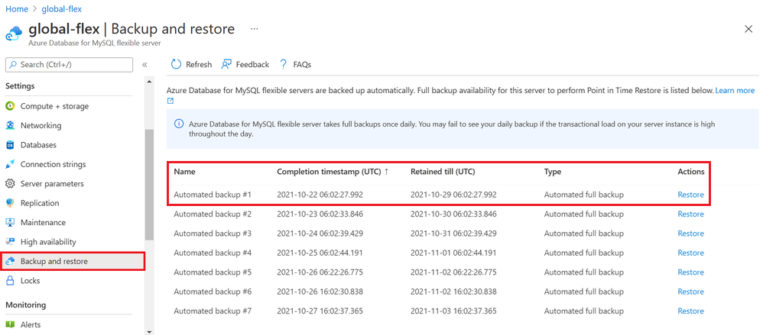763x335 pixels.
Task: Click the Name column header
Action: (184, 172)
